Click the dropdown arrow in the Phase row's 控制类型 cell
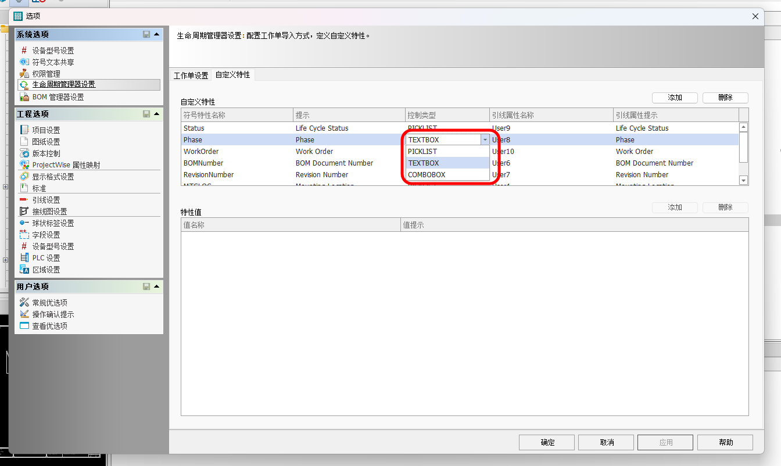 point(485,140)
